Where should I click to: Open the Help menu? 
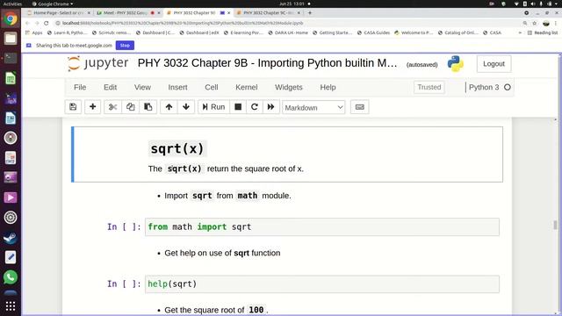[x=328, y=87]
